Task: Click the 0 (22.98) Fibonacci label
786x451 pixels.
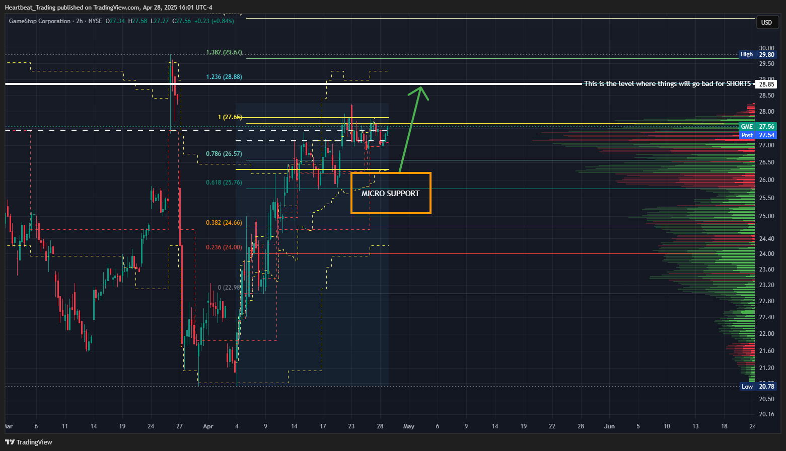Action: coord(230,288)
